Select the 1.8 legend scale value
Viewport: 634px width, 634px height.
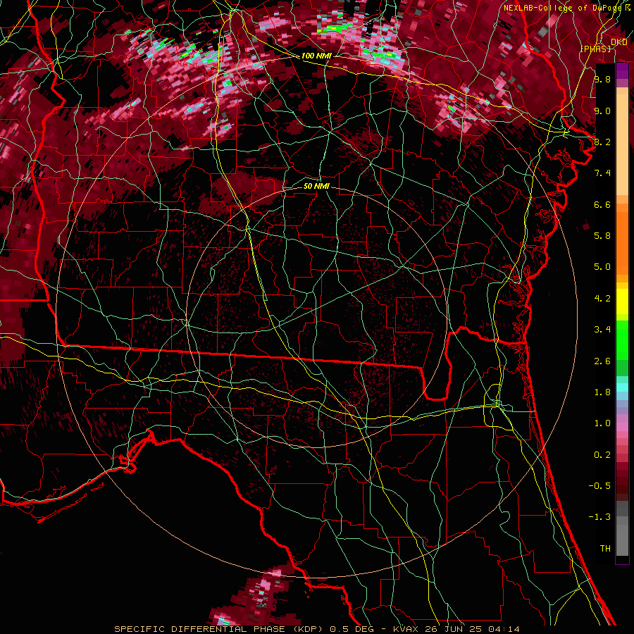pos(602,392)
